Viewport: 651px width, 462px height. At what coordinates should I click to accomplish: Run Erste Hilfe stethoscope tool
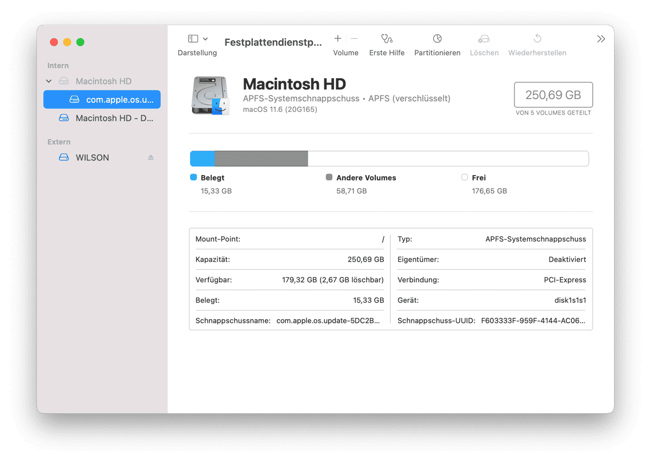coord(387,39)
